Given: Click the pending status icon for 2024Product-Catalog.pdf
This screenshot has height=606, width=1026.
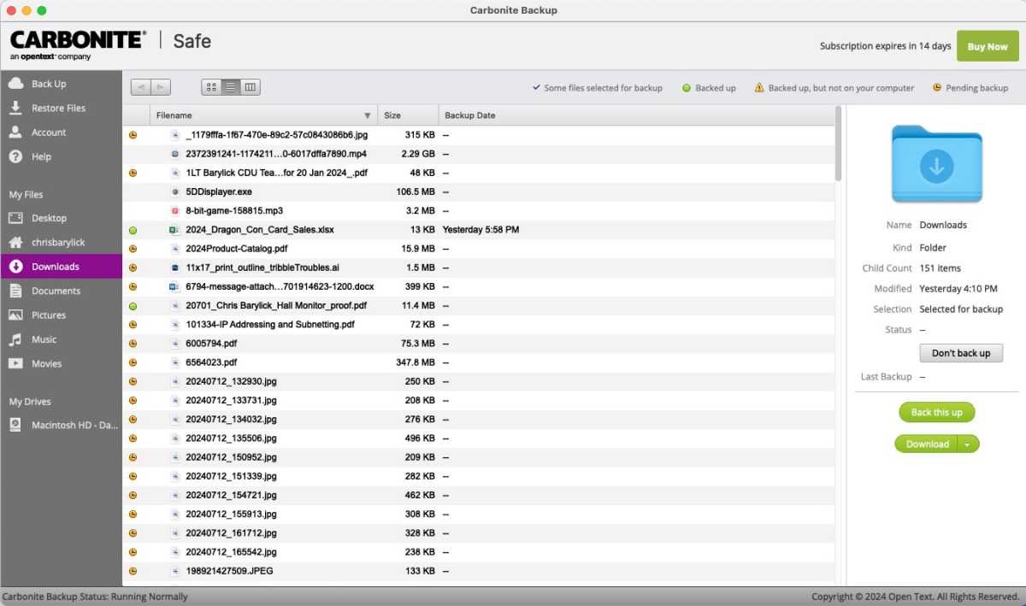Looking at the screenshot, I should pyautogui.click(x=133, y=249).
